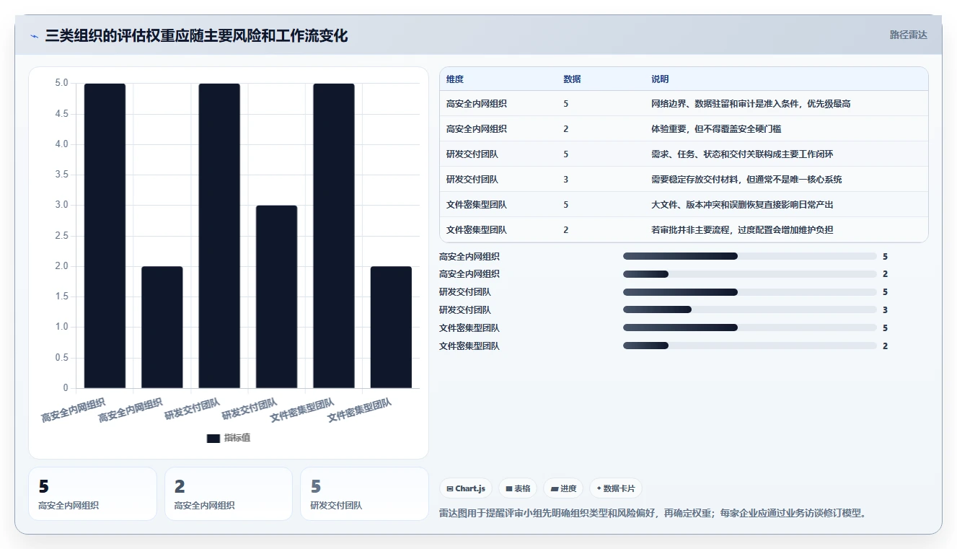The height and width of the screenshot is (549, 957).
Task: Click the lightning icon beside the page title
Action: [x=35, y=36]
